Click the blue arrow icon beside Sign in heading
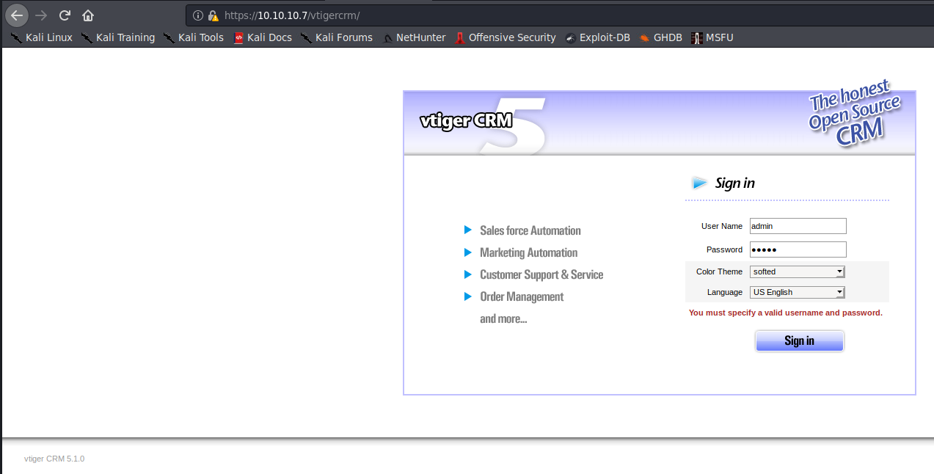Screen dimensions: 934x474 pos(700,183)
